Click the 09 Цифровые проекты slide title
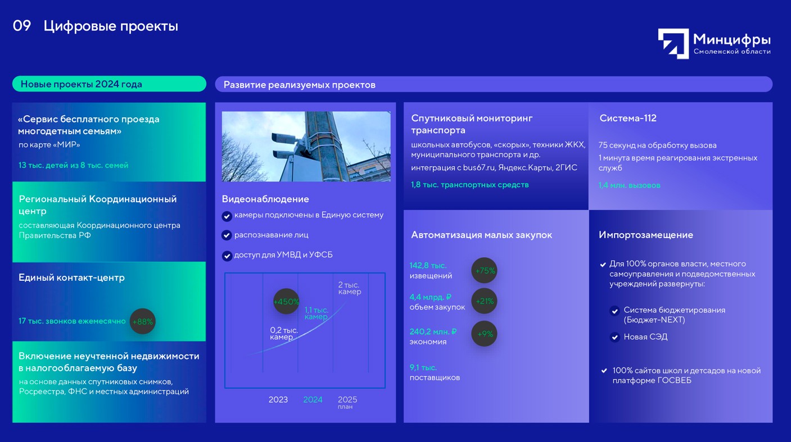 [x=96, y=26]
